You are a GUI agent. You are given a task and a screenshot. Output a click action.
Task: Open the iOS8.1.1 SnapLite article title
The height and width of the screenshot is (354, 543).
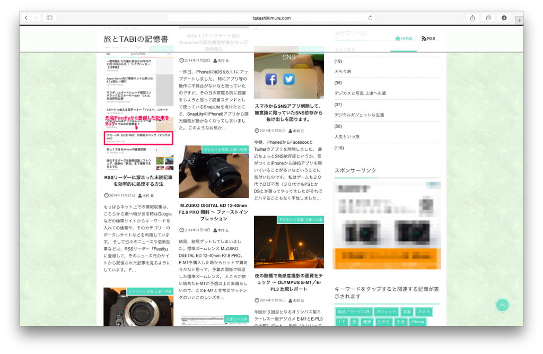(x=214, y=42)
